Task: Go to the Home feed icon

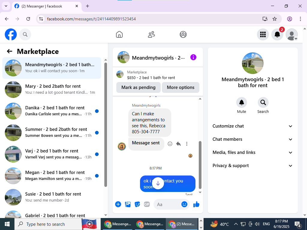Action: 119,34
